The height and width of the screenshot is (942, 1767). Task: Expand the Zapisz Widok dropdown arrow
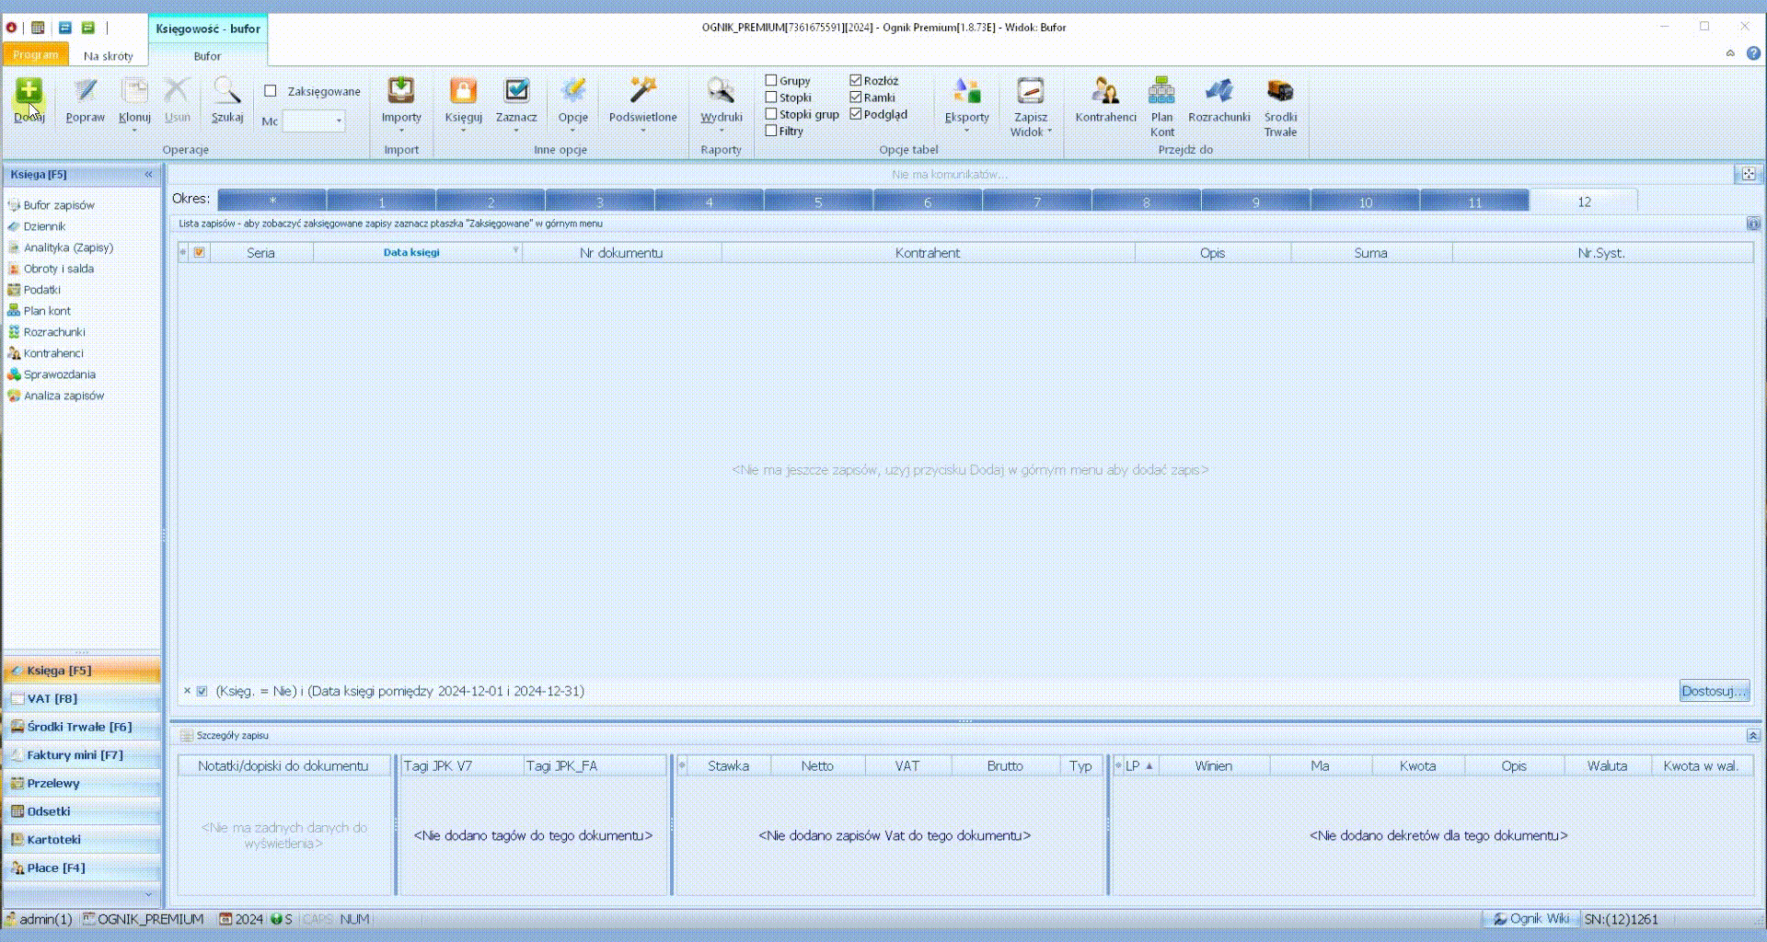(x=1049, y=132)
